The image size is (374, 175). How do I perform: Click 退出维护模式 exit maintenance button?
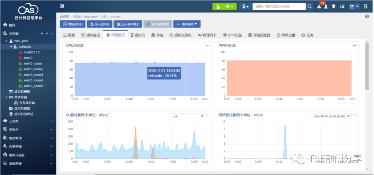[x=158, y=24]
